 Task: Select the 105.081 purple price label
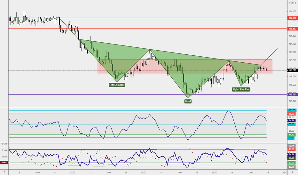coord(293,94)
